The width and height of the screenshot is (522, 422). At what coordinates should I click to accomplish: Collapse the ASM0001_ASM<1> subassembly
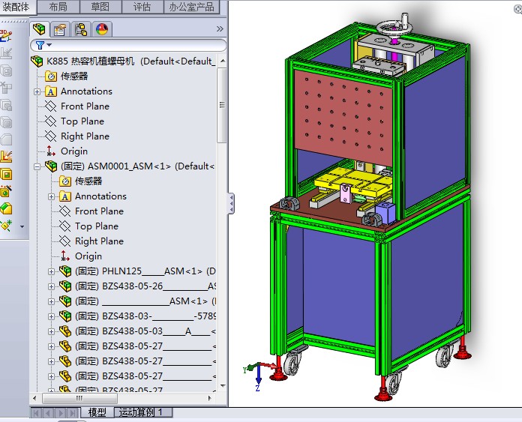point(37,166)
